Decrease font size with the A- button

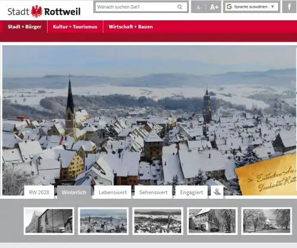point(198,7)
